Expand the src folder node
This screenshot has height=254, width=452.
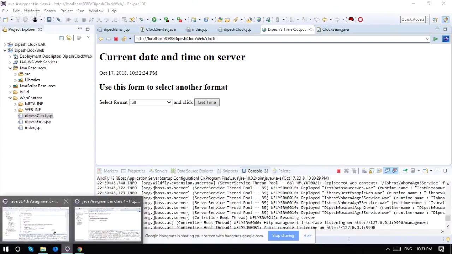pos(15,74)
